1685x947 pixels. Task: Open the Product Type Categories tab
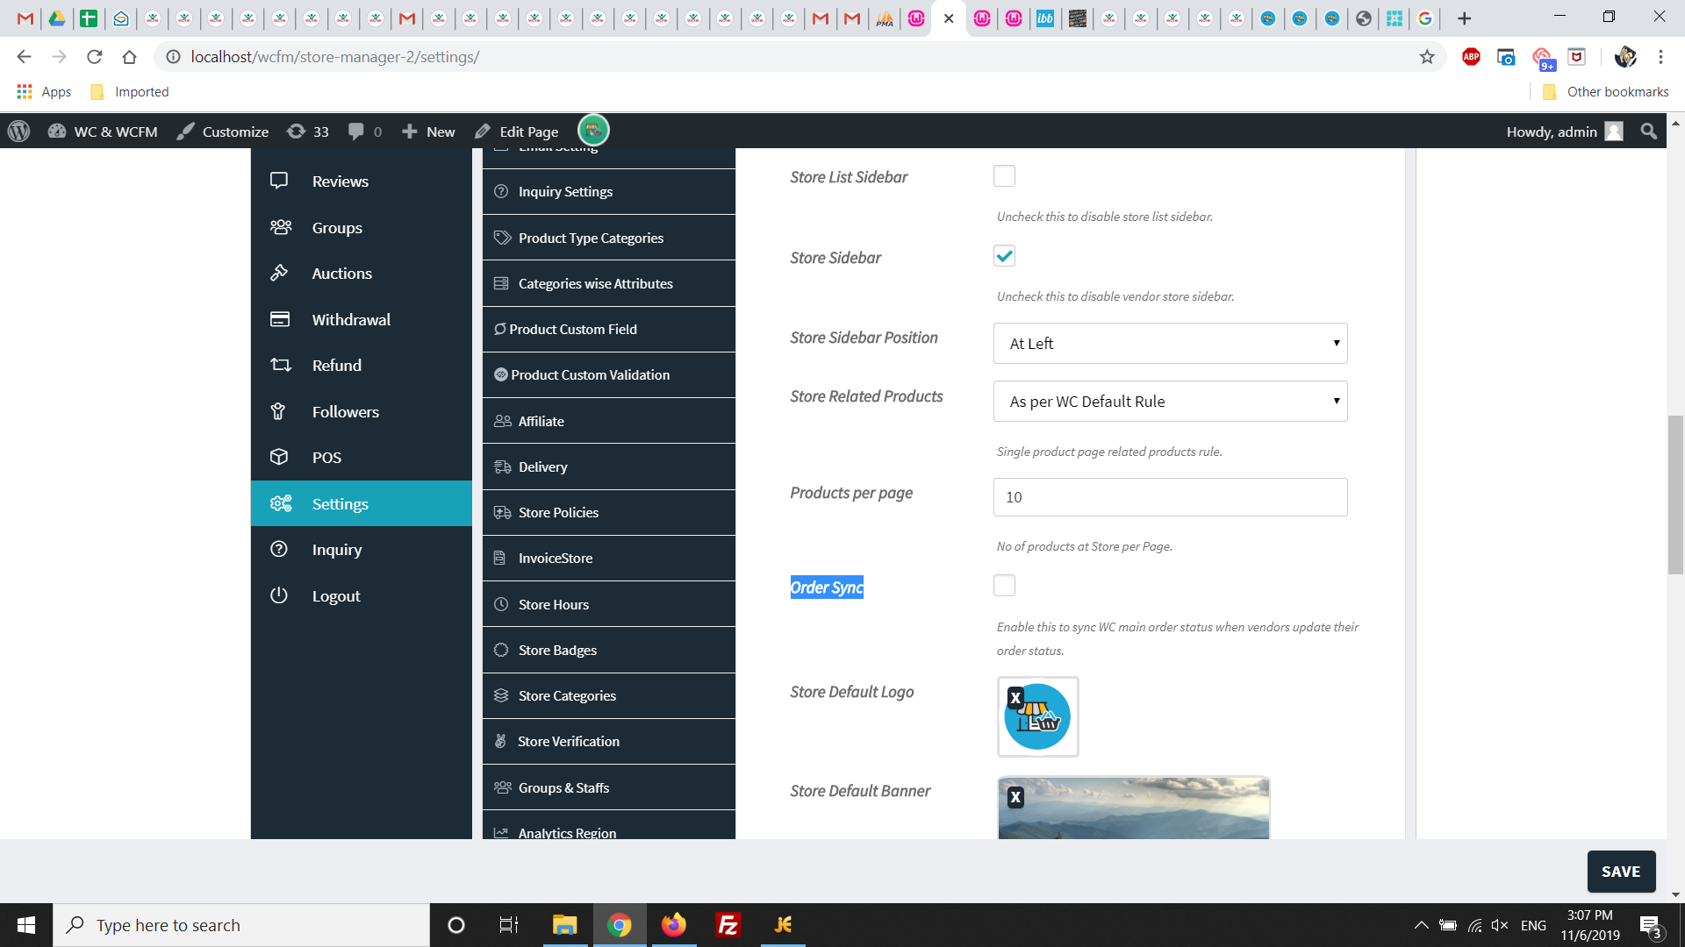(x=609, y=238)
